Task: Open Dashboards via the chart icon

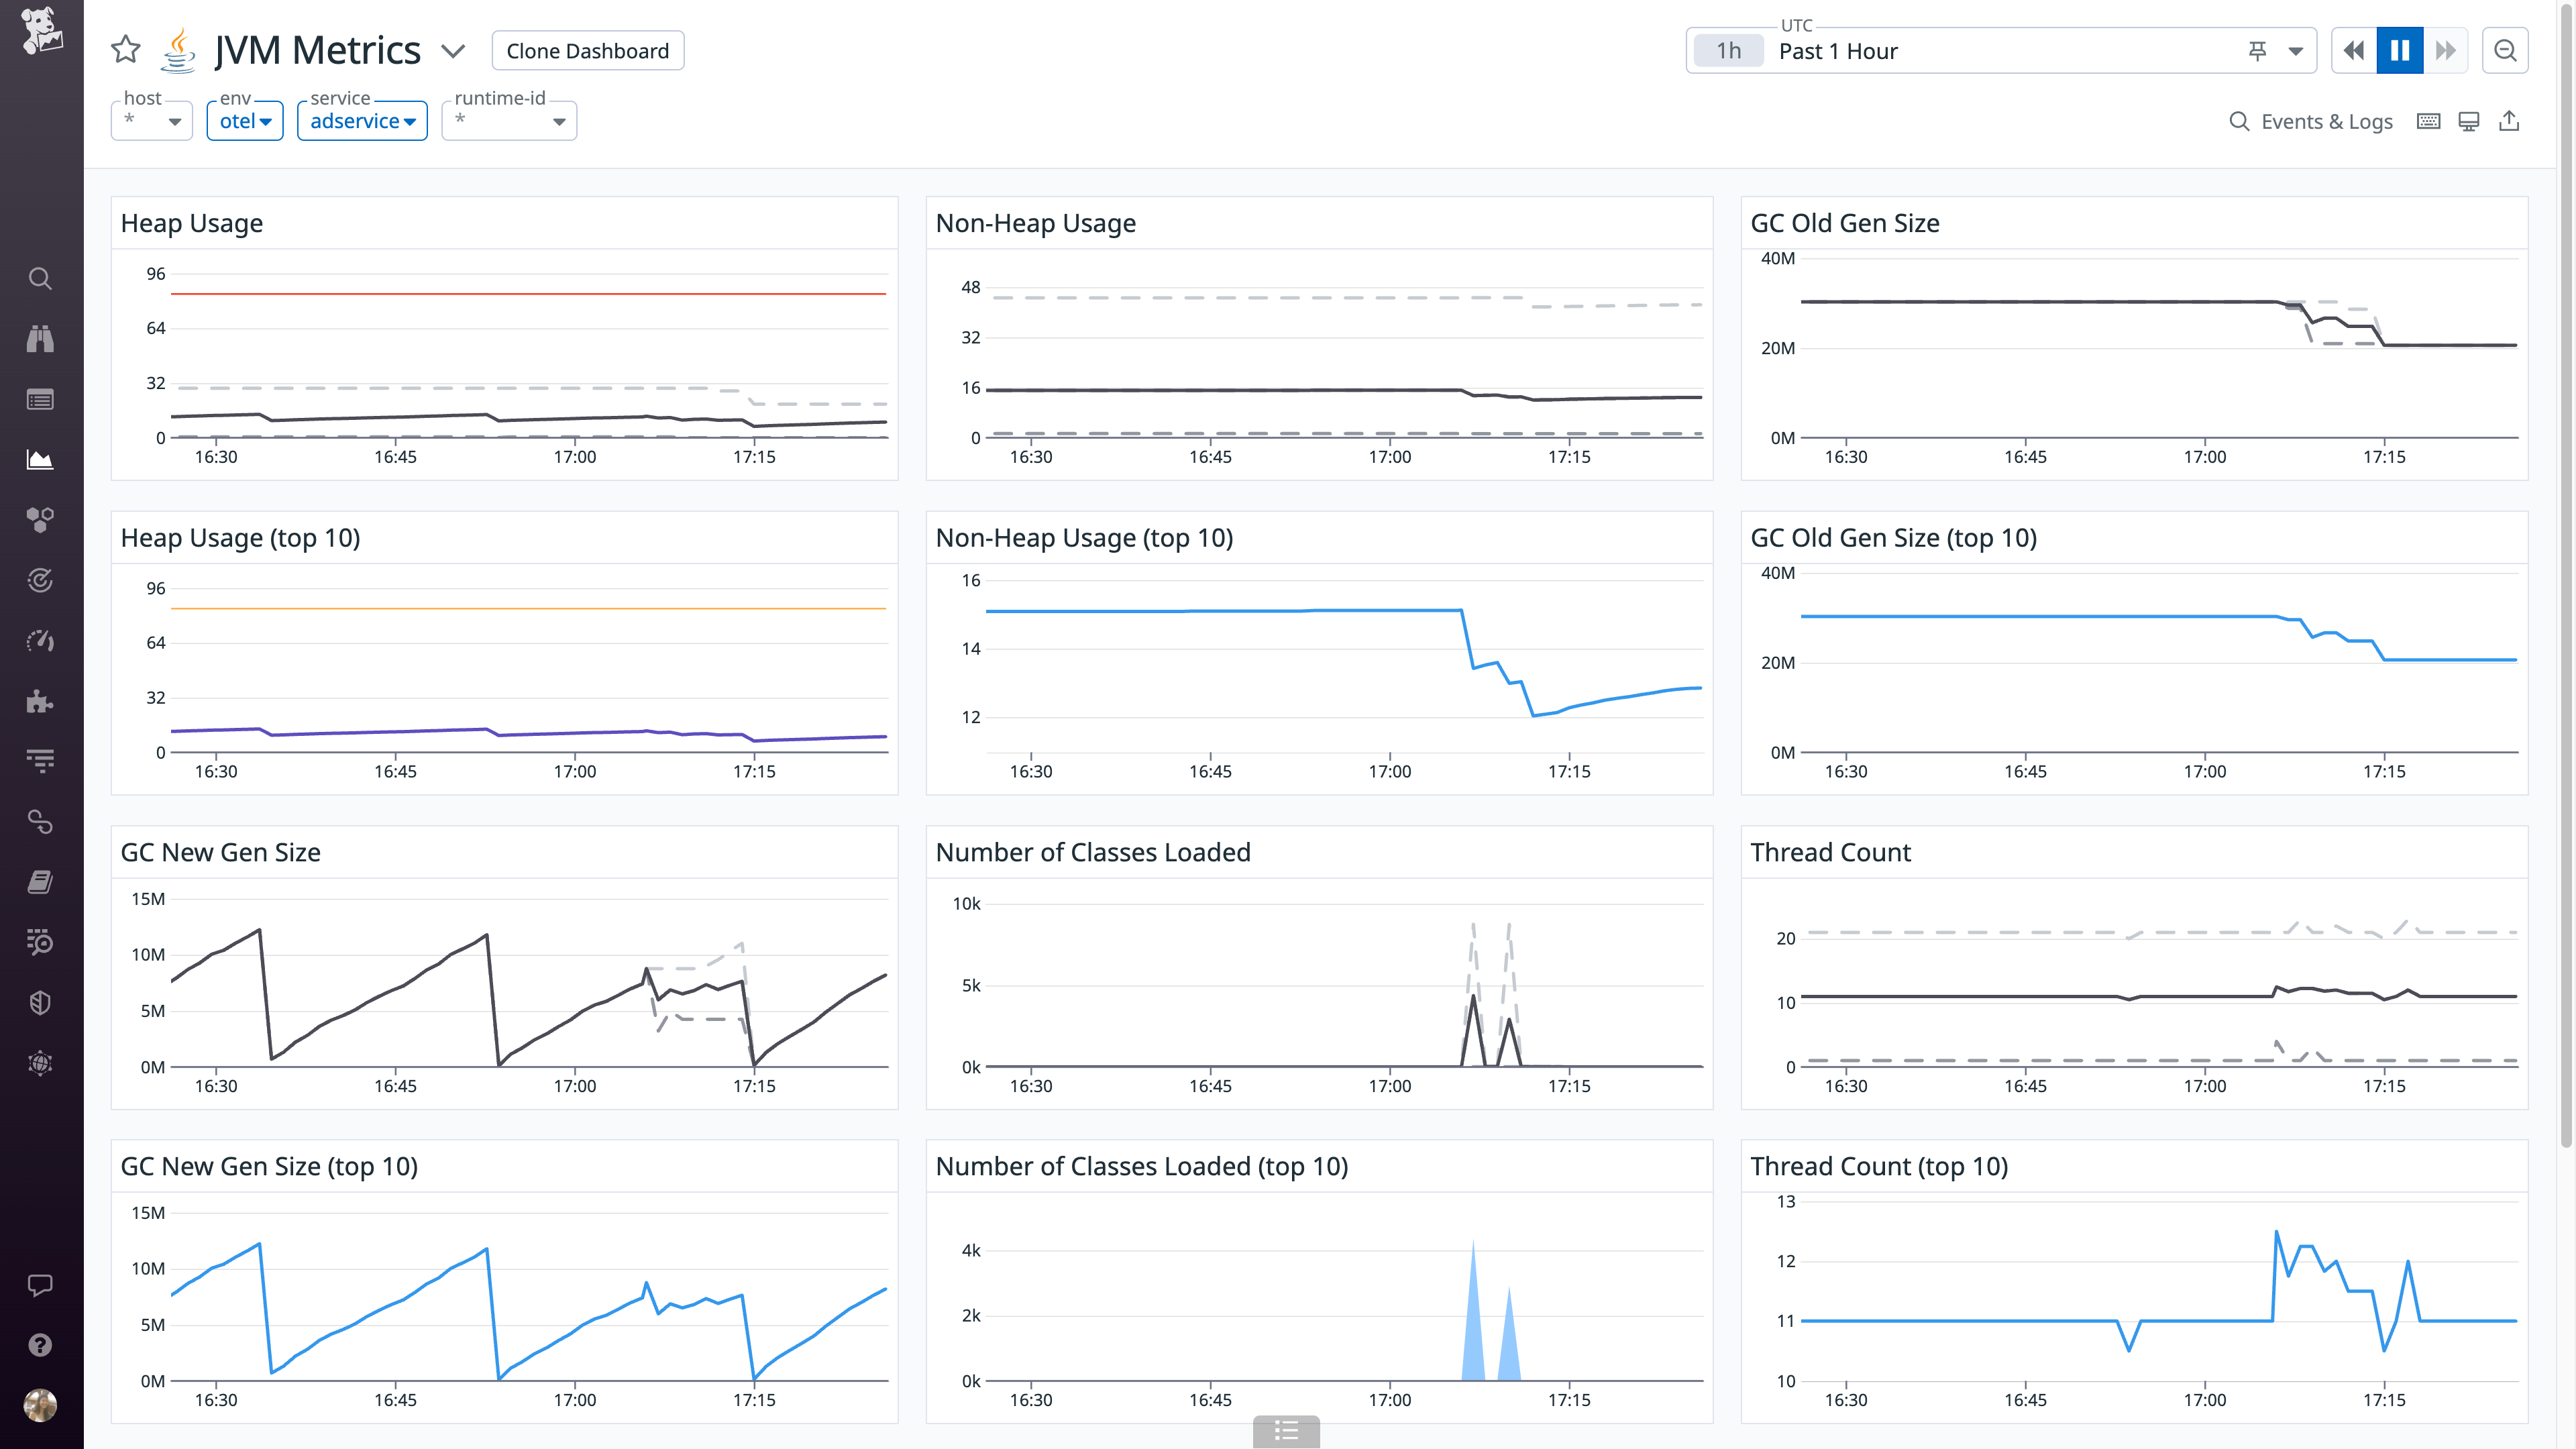Action: (40, 458)
